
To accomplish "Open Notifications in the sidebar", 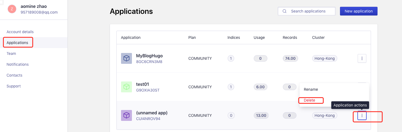I will point(18,64).
